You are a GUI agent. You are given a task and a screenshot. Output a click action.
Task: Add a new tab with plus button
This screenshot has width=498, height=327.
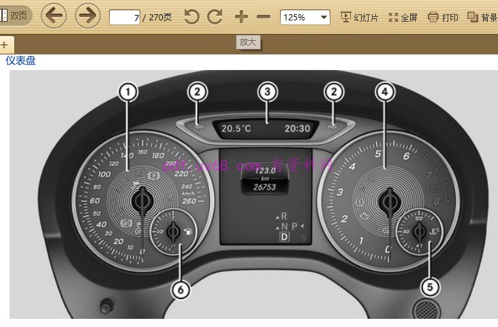(4, 45)
